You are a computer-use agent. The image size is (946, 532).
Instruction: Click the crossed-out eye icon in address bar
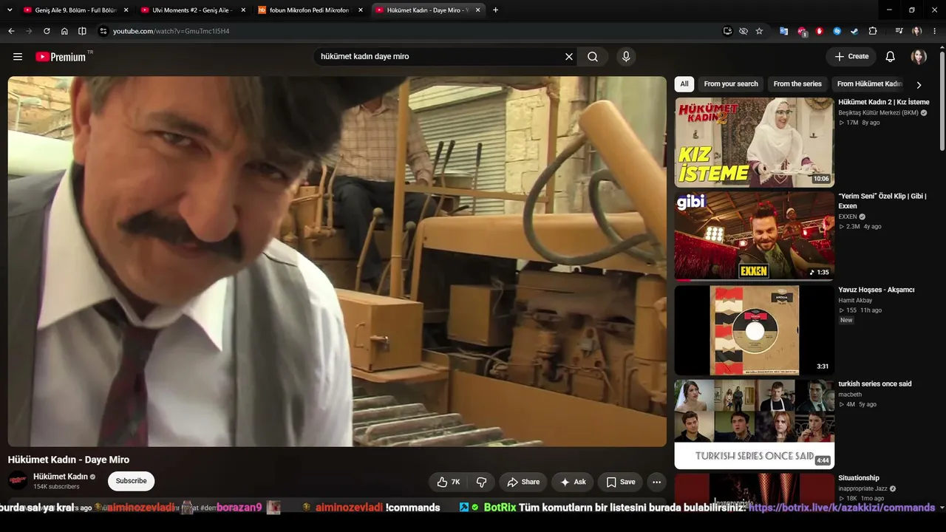743,31
